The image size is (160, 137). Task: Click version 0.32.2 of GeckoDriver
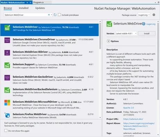[91, 77]
